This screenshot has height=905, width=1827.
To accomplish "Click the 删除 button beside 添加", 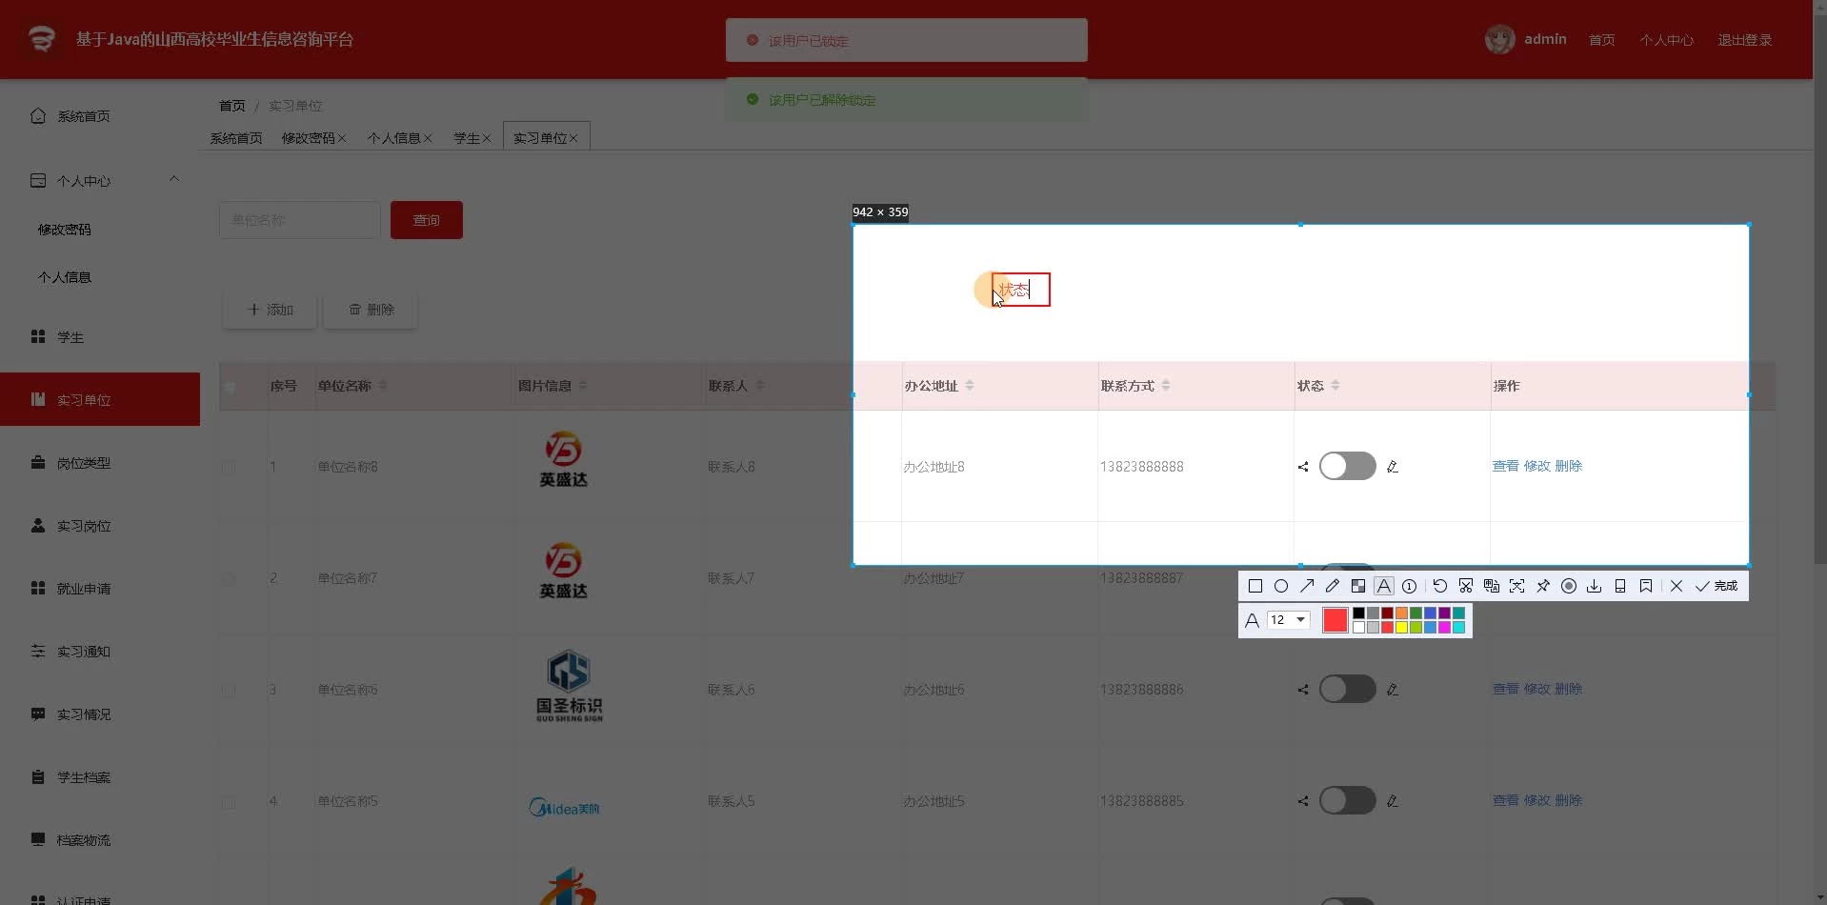I will click(371, 310).
